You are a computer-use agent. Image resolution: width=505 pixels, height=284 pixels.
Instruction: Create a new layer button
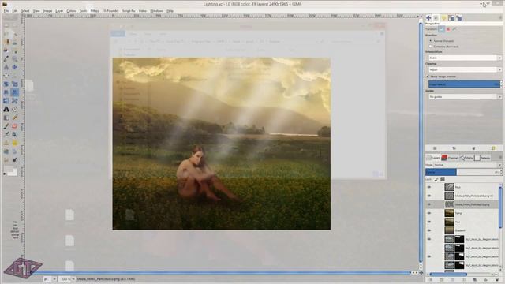(431, 280)
